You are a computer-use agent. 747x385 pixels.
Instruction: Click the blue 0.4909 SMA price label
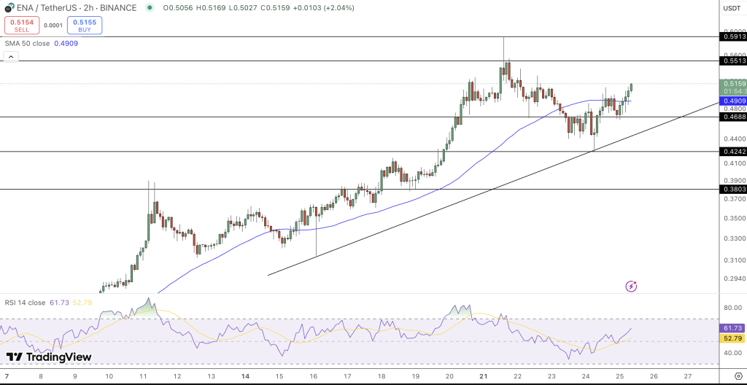pos(733,101)
